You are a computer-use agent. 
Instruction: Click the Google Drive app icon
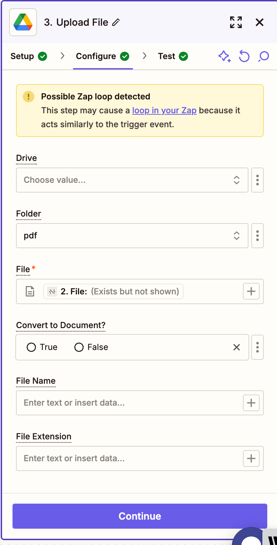tap(23, 22)
